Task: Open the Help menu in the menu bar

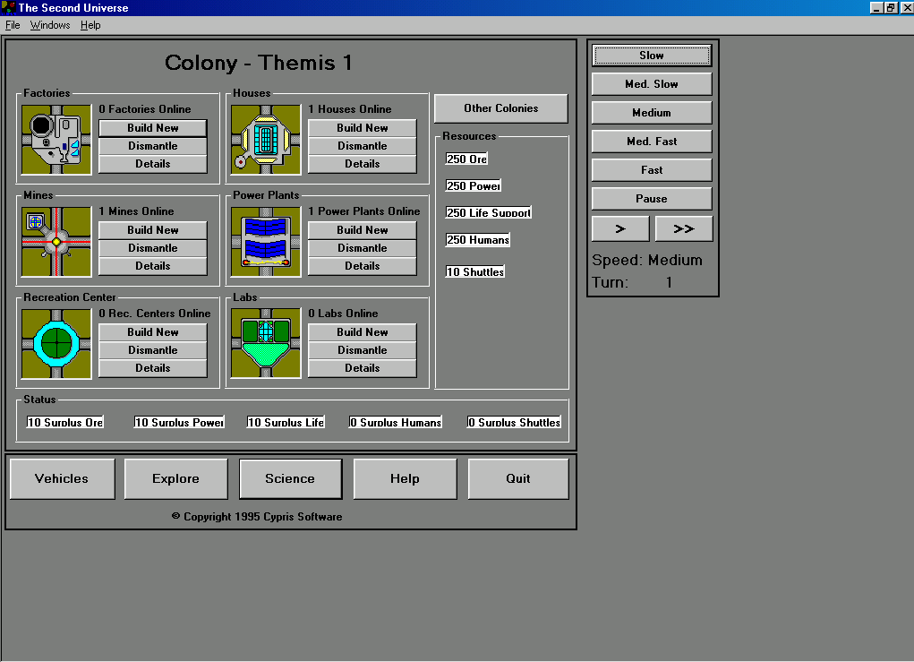Action: tap(90, 25)
